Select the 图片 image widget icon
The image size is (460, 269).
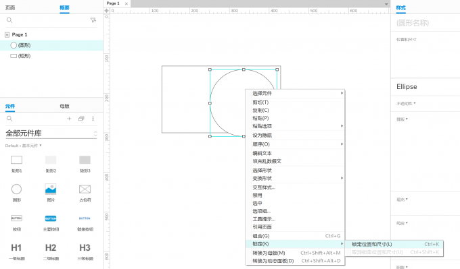coord(51,189)
